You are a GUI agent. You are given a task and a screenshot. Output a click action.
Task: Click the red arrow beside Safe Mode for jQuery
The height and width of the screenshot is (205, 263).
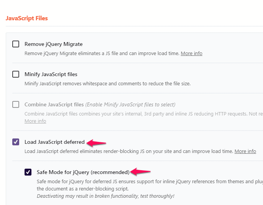coord(140,172)
